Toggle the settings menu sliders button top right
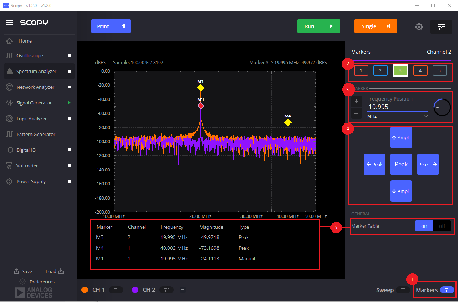Viewport: 458px width, 302px height. [x=441, y=26]
